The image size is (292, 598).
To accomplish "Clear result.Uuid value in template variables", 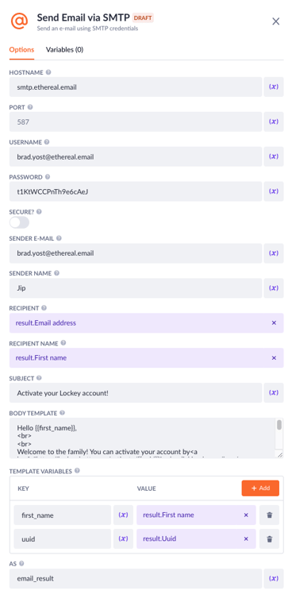I will click(246, 539).
